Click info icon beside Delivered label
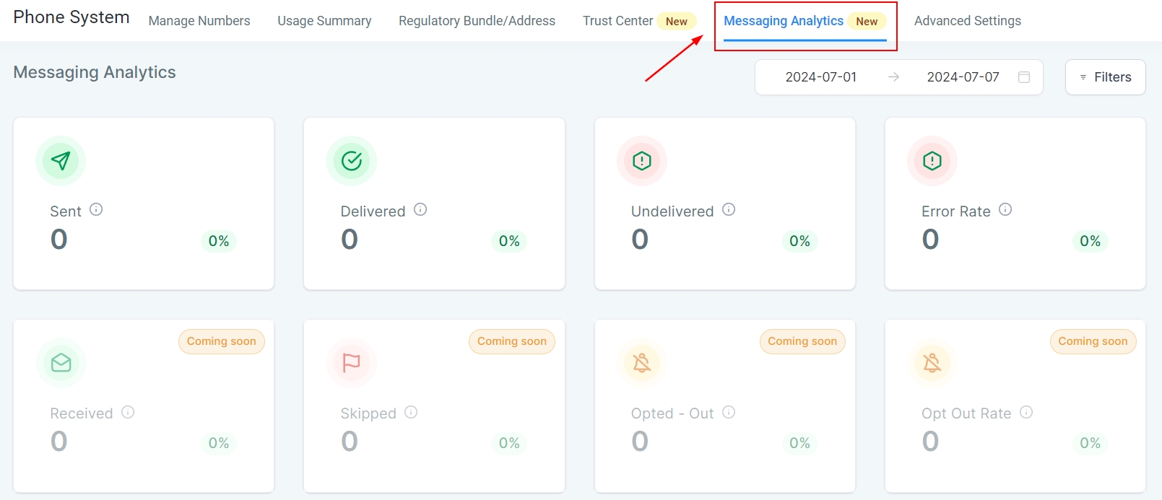This screenshot has width=1162, height=500. 420,210
